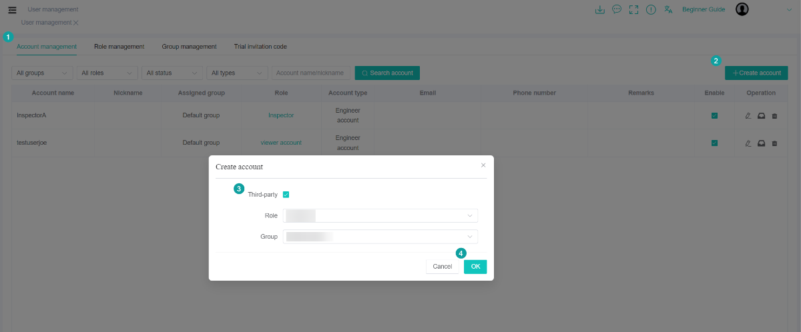Click Engineer account cell in InspectorA row
The height and width of the screenshot is (332, 801).
coord(348,115)
